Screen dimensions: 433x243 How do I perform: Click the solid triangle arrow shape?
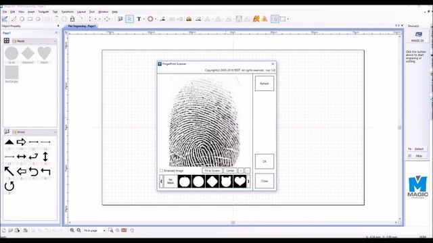(x=9, y=142)
